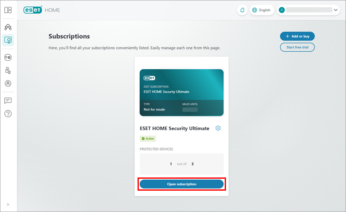346x212 pixels.
Task: Click the protected devices count box
Action: (x=182, y=164)
